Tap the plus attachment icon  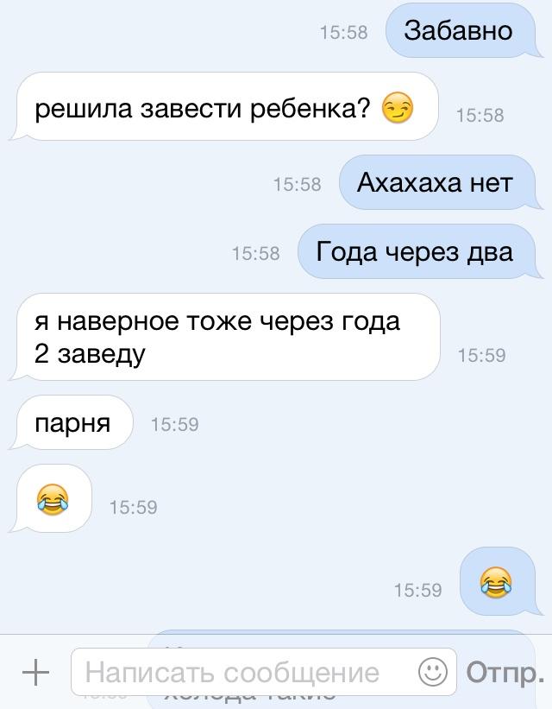click(x=35, y=673)
